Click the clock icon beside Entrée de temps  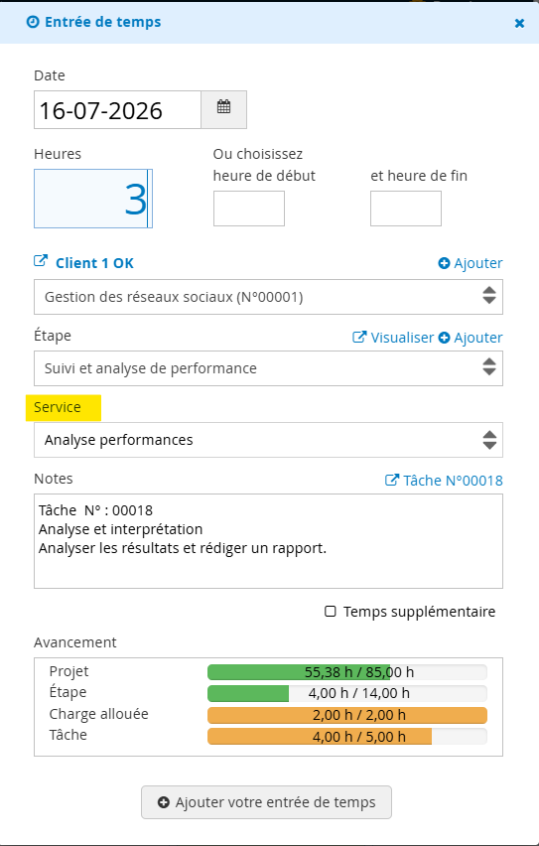click(x=33, y=22)
